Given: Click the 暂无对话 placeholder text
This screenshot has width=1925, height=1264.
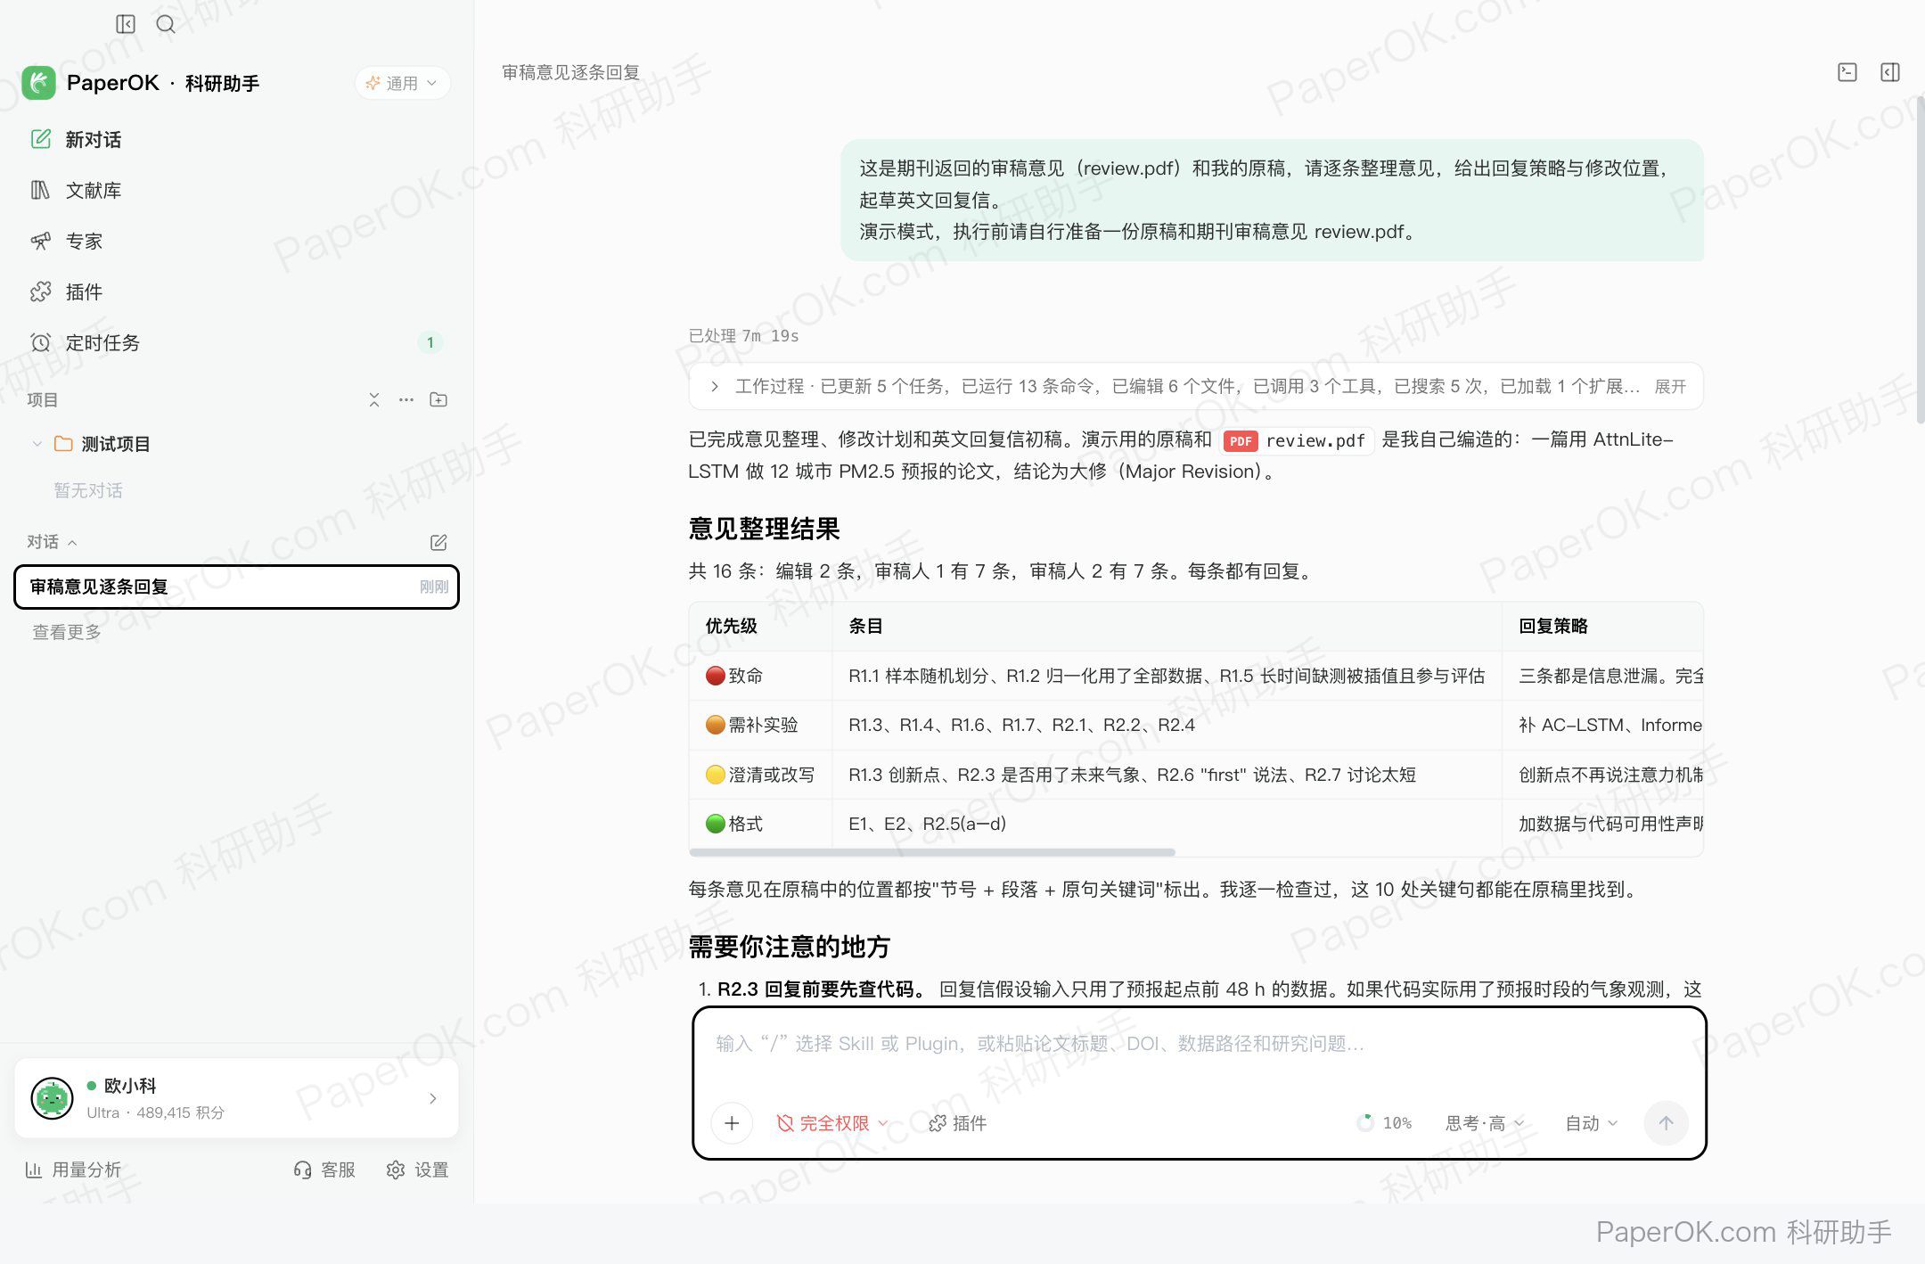Looking at the screenshot, I should [x=88, y=490].
